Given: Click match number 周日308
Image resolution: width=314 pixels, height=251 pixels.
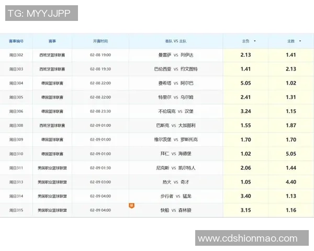Looking at the screenshot, I should 16,125.
